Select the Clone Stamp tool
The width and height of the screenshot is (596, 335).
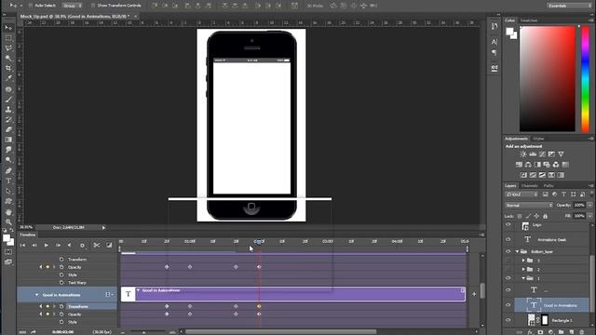coord(8,110)
